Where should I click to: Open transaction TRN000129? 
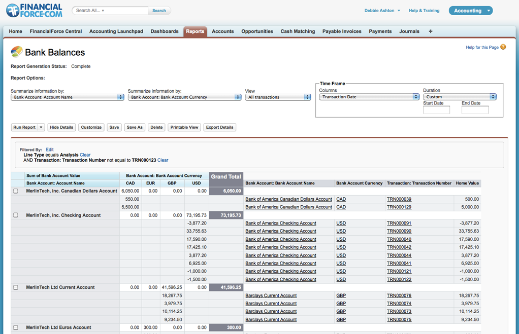pyautogui.click(x=399, y=207)
